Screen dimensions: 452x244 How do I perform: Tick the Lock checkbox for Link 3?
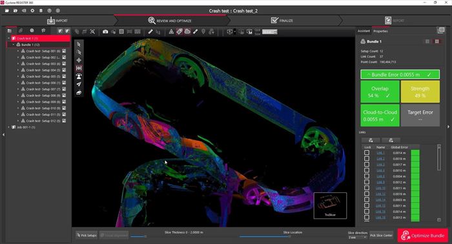pyautogui.click(x=367, y=165)
